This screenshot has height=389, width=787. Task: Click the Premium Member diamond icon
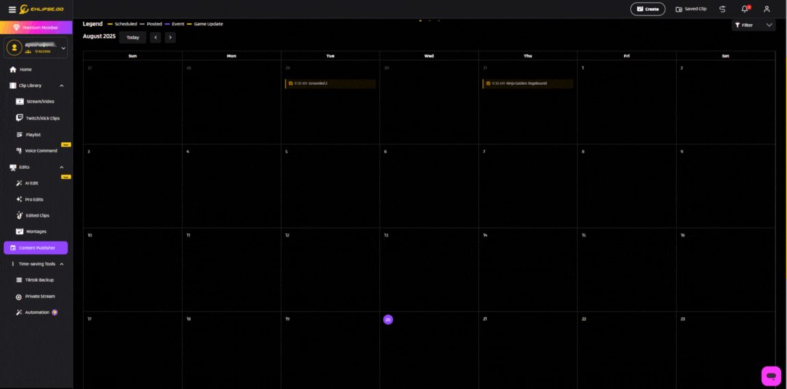click(16, 27)
